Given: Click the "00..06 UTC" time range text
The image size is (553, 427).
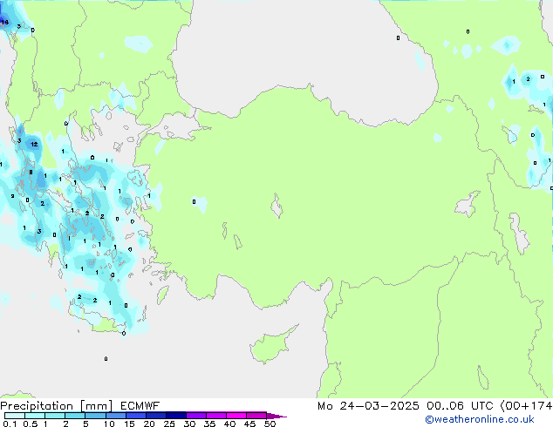Looking at the screenshot, I should [460, 406].
